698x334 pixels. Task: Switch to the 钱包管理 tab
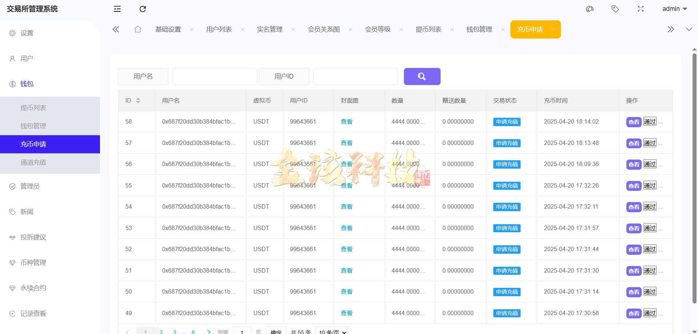(x=479, y=29)
